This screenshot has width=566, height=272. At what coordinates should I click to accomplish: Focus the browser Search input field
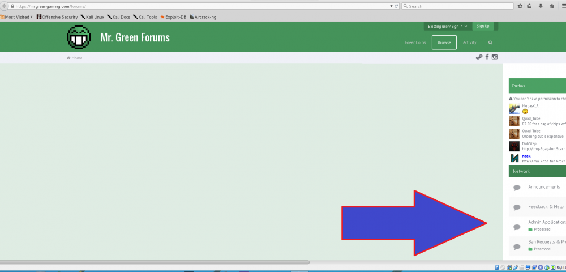coord(458,6)
